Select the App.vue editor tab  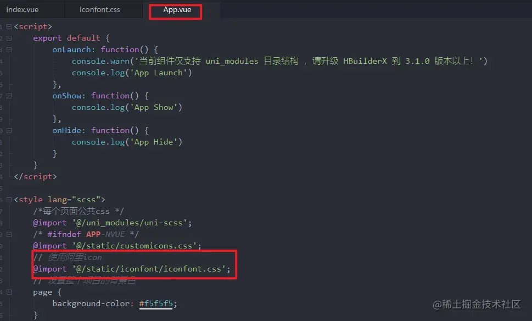177,9
